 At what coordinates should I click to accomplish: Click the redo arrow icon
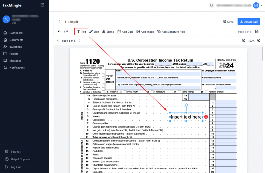tap(66, 32)
